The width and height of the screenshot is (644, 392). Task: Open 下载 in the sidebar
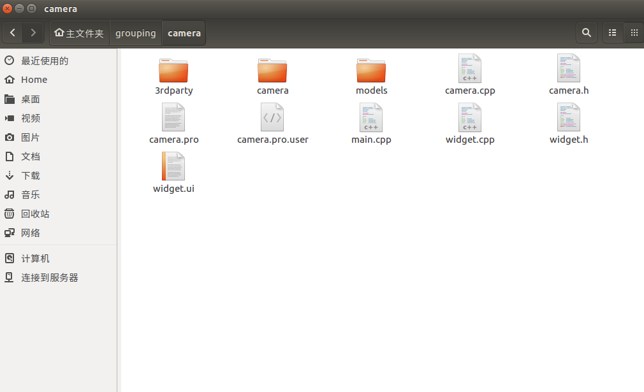pyautogui.click(x=58, y=176)
